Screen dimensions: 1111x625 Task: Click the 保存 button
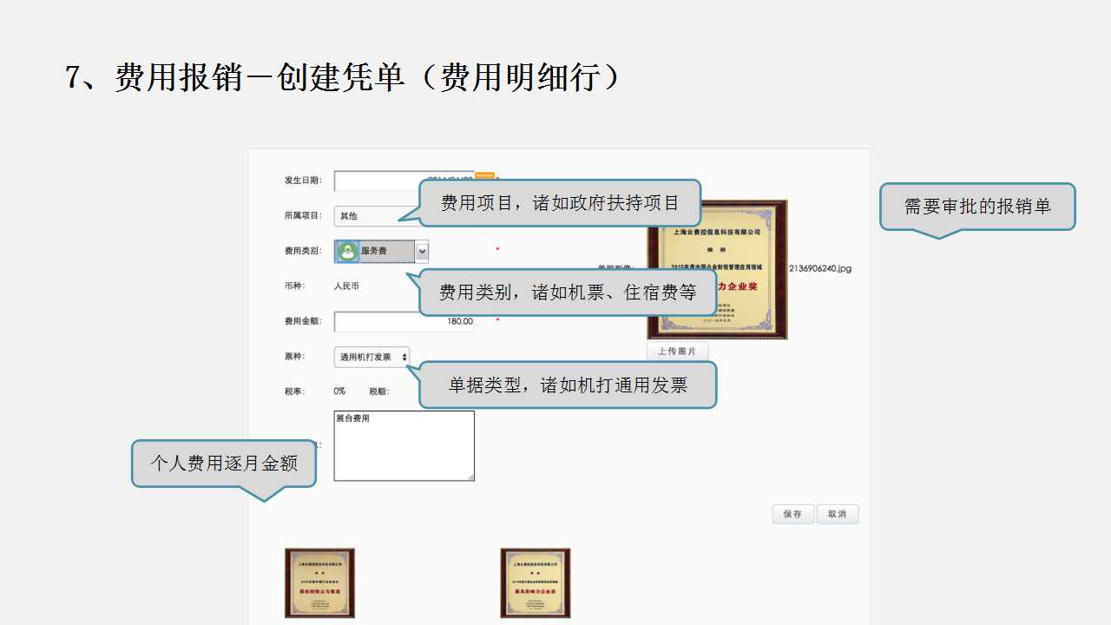point(793,514)
